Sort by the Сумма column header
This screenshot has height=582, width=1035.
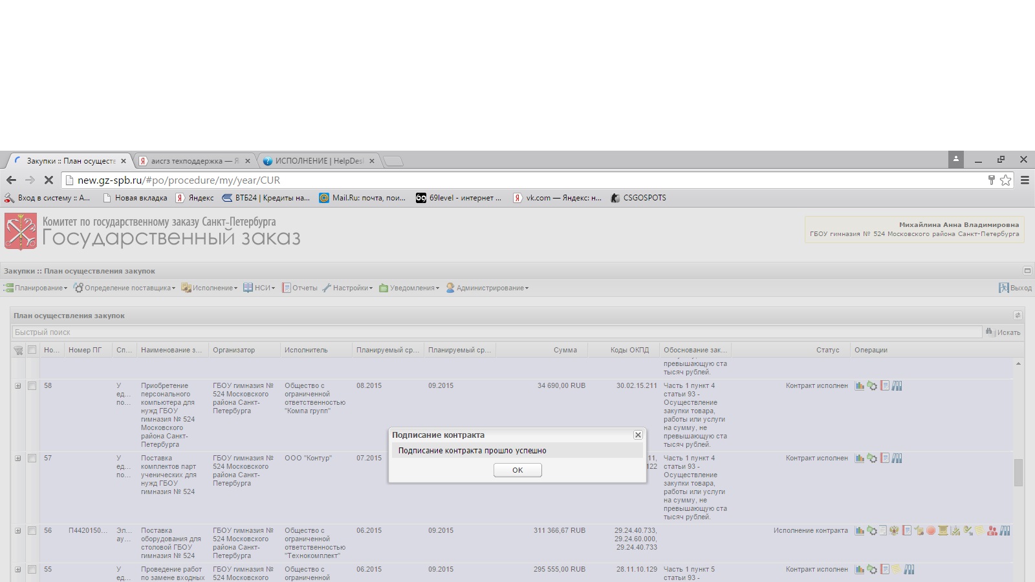click(x=541, y=350)
